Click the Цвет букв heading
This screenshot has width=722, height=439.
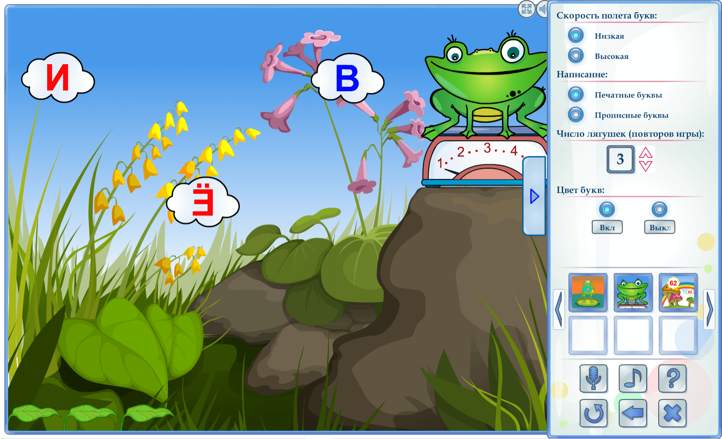(581, 190)
